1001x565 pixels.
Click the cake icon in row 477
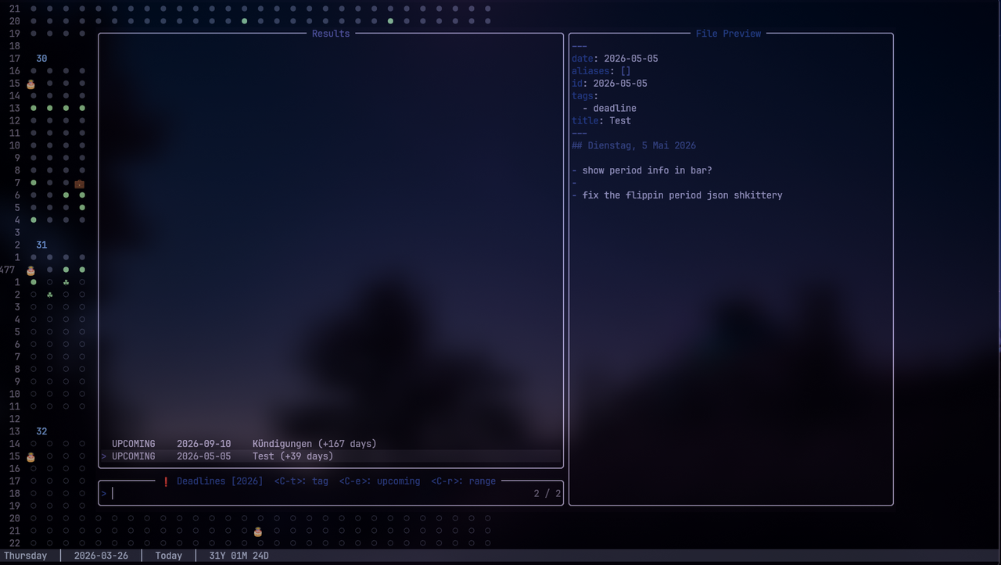[31, 270]
